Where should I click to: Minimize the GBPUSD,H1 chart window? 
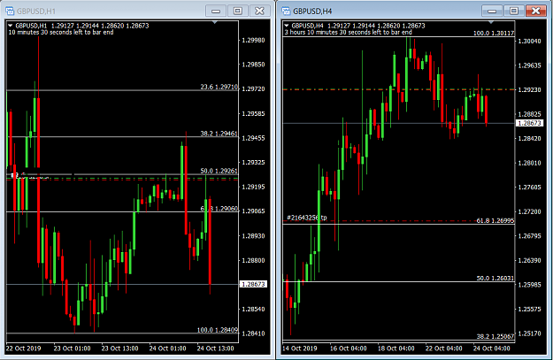click(216, 11)
